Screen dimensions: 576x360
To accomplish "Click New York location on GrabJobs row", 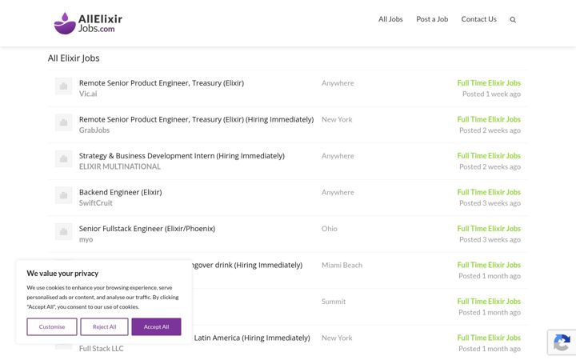I will [x=337, y=119].
